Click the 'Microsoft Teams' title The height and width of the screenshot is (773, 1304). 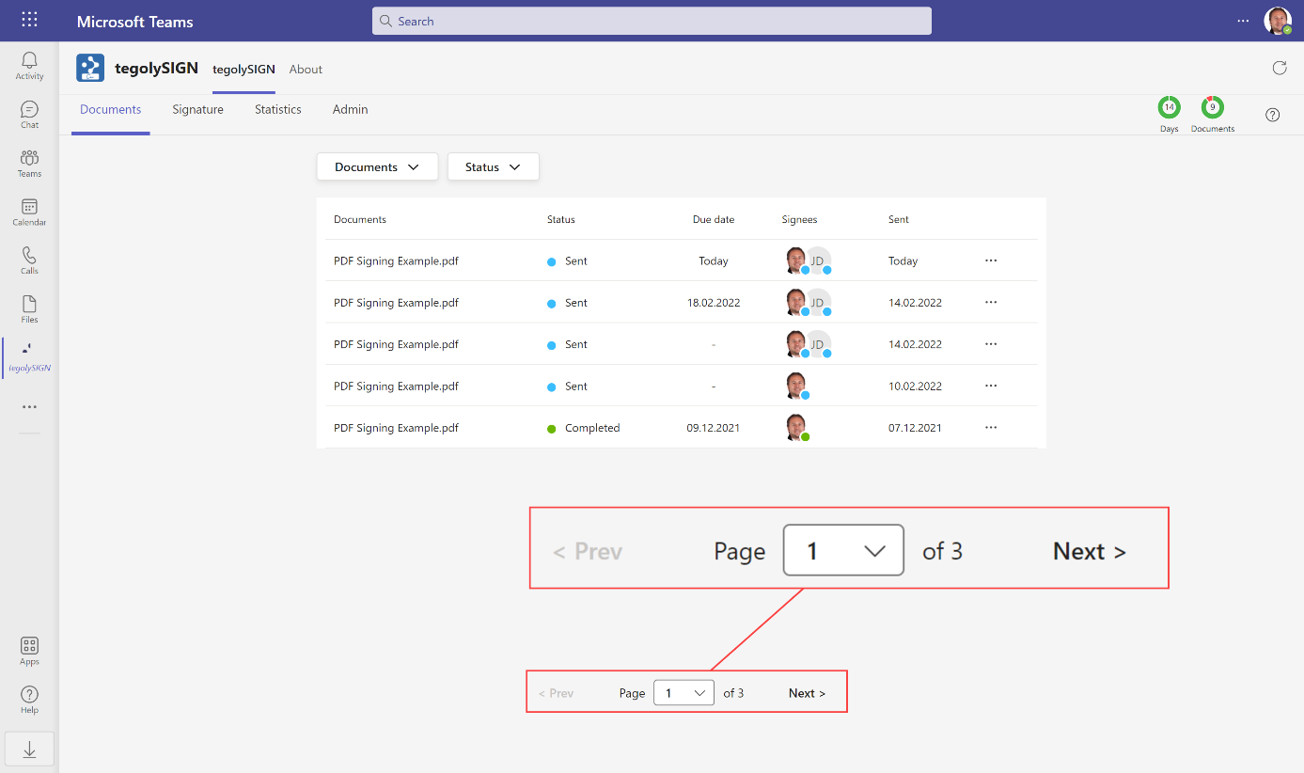pos(135,22)
